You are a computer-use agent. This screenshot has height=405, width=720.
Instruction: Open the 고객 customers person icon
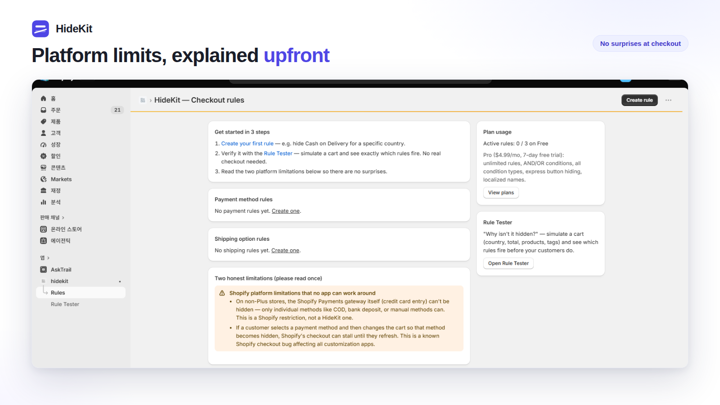coord(44,133)
